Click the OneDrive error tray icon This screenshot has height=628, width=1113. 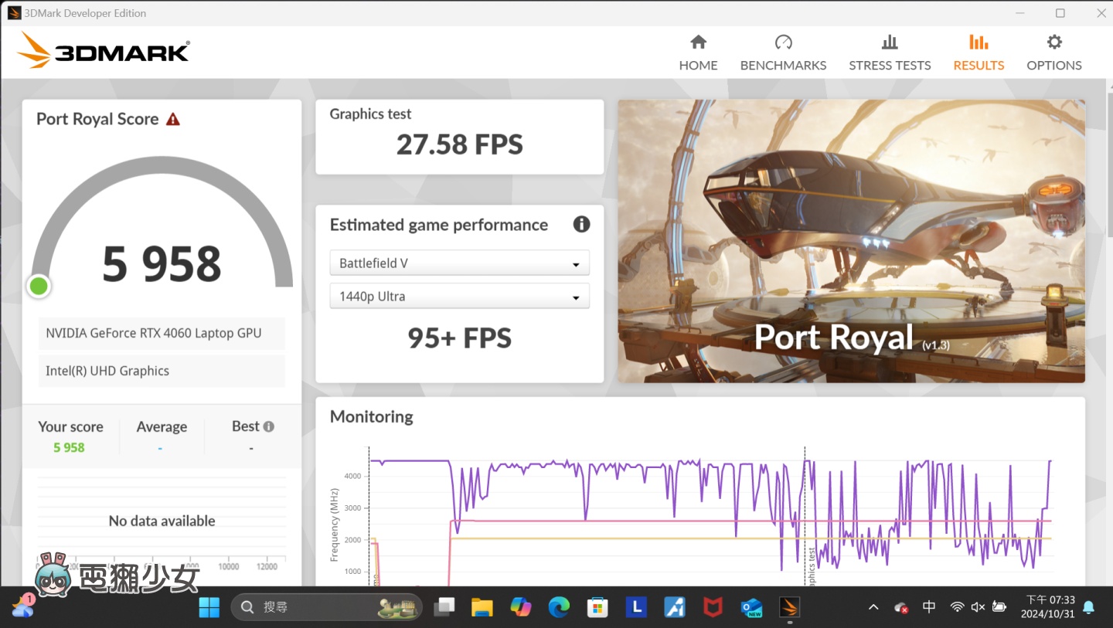(901, 608)
